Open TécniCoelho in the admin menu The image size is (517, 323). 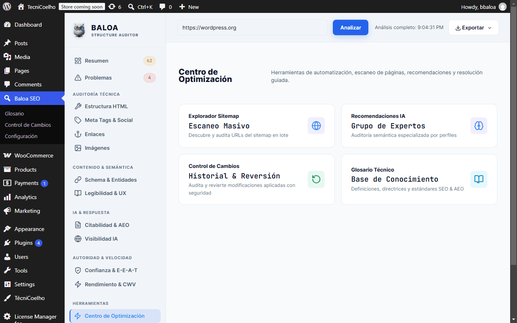click(32, 298)
